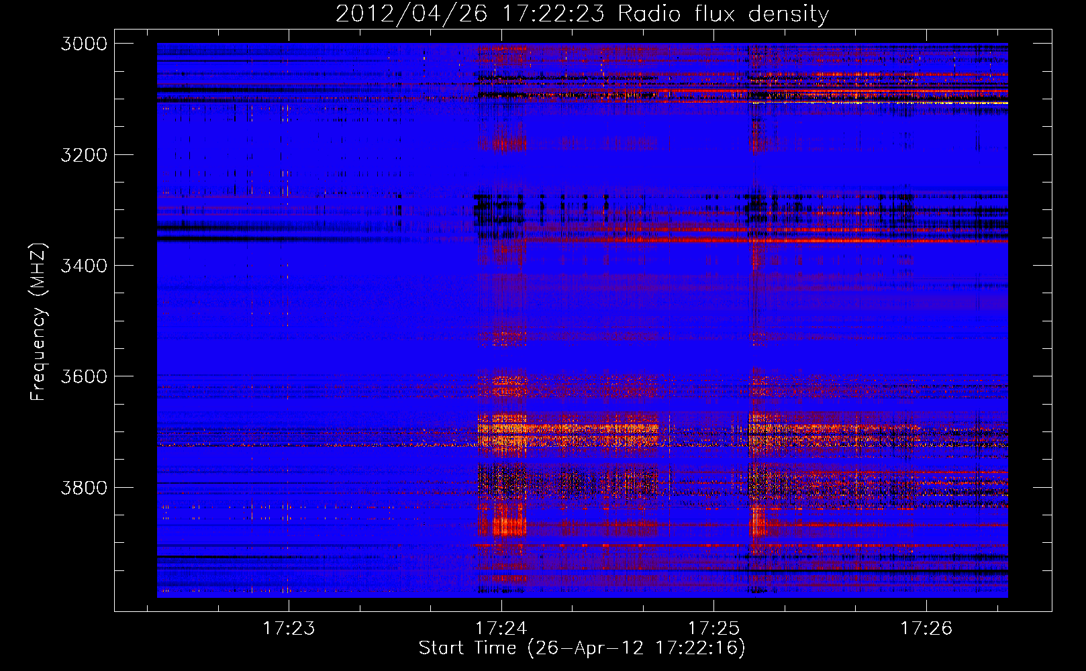This screenshot has width=1086, height=671.
Task: Select the 3400 frequency tick label
Action: [x=84, y=266]
